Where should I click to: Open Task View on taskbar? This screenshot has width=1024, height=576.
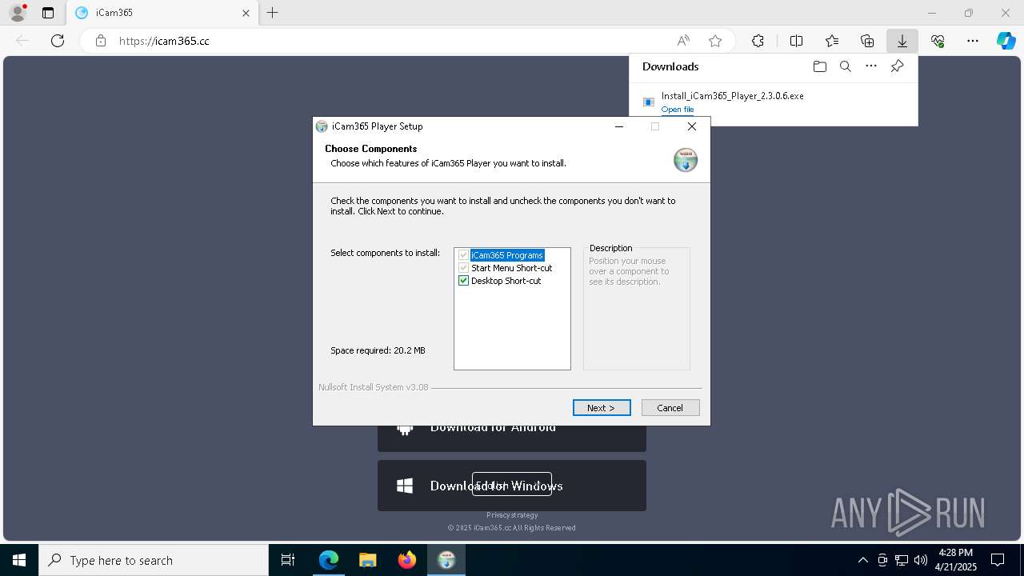tap(288, 560)
